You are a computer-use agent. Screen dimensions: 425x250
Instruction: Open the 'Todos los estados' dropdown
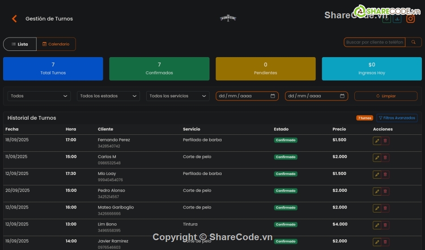tap(108, 96)
